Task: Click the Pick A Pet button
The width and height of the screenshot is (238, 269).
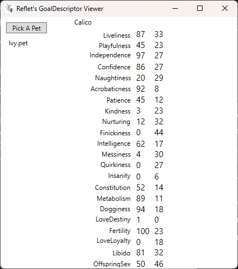Action: coord(26,28)
